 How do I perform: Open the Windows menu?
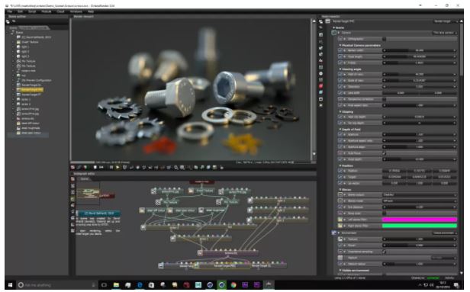[x=76, y=11]
